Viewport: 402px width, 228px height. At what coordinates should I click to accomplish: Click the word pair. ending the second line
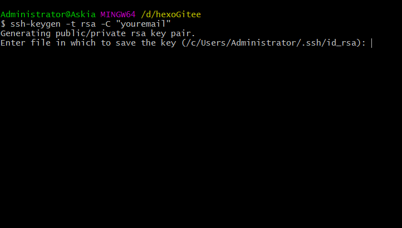point(184,33)
